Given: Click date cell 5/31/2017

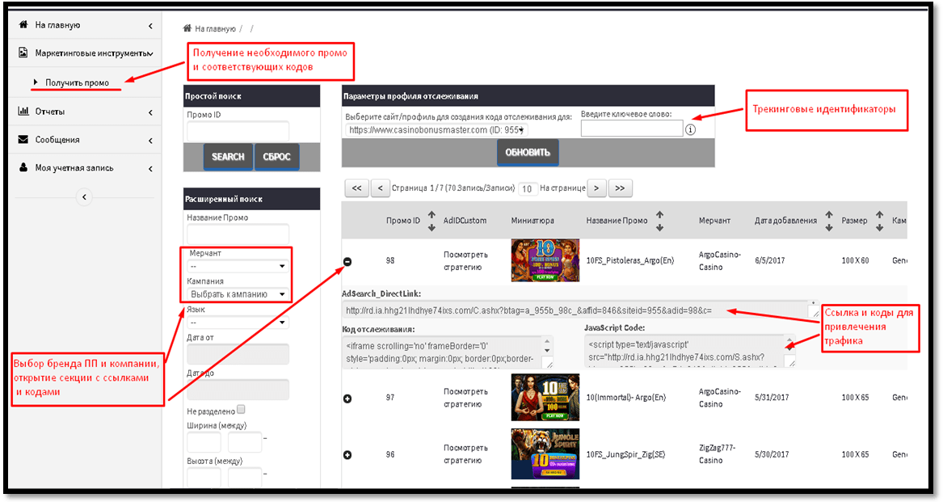Looking at the screenshot, I should tap(773, 397).
